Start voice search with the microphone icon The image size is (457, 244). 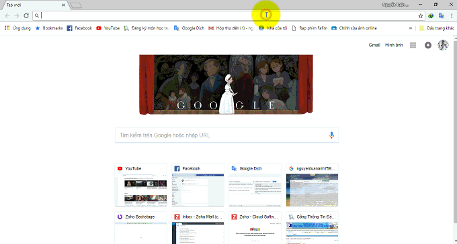tap(331, 135)
